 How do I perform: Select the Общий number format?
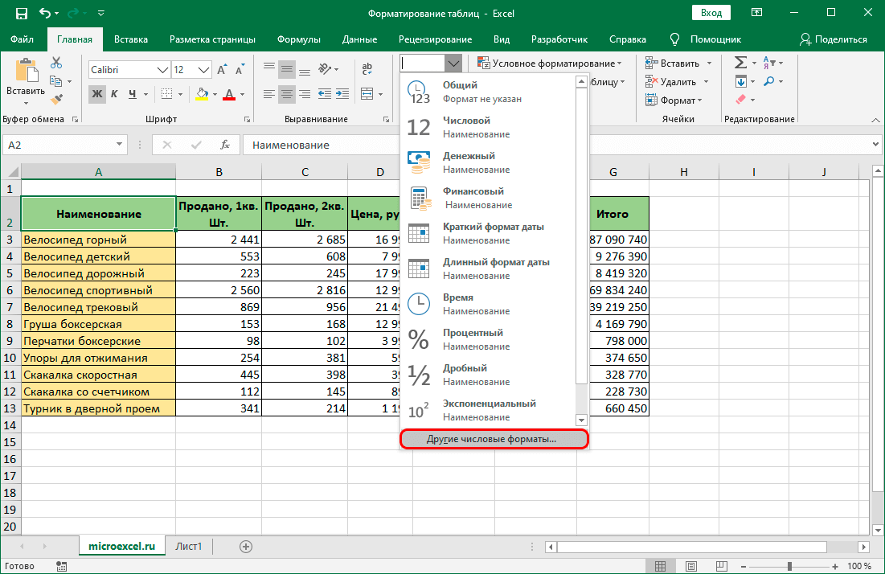pos(489,92)
